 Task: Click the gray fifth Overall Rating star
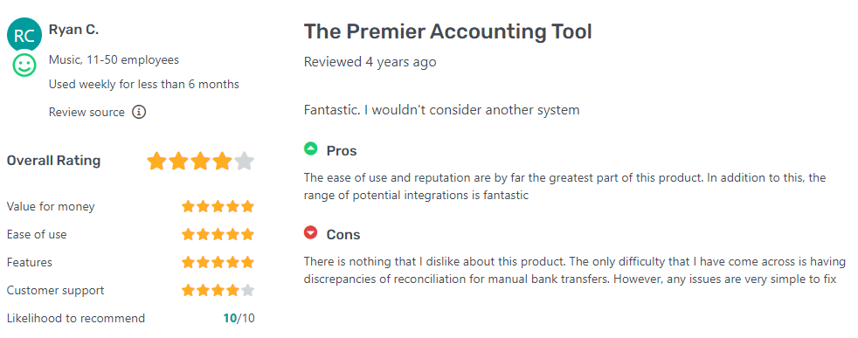[x=244, y=162]
